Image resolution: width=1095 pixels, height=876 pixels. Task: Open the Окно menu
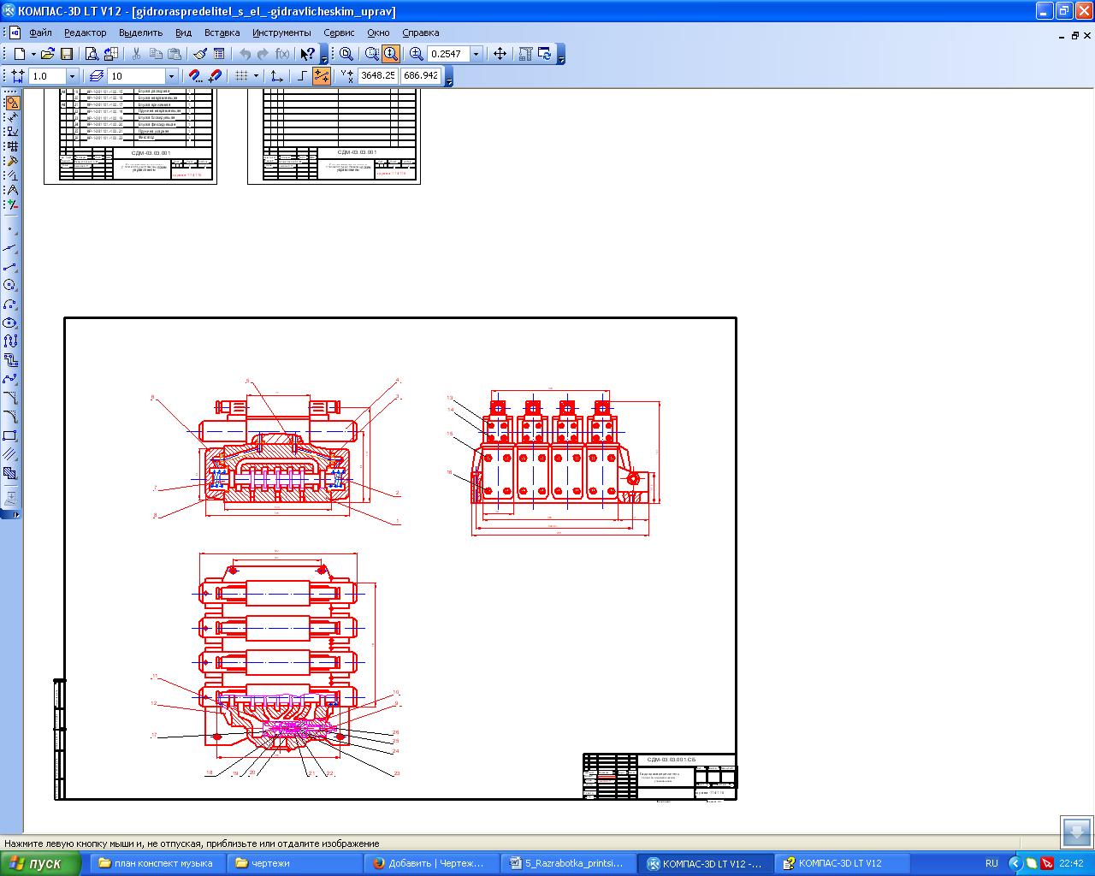[378, 33]
